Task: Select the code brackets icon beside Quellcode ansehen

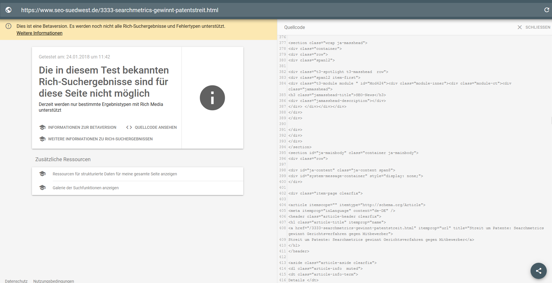Action: click(129, 127)
